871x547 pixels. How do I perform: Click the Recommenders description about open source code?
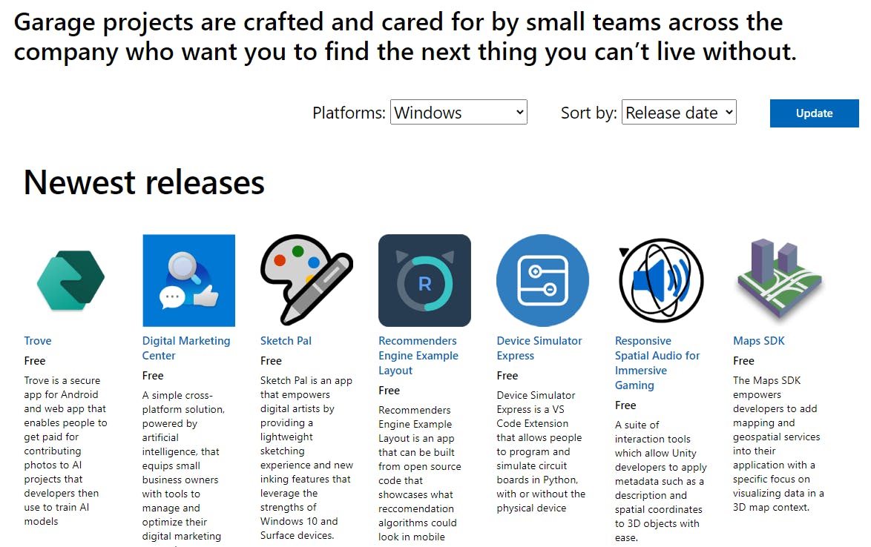420,473
